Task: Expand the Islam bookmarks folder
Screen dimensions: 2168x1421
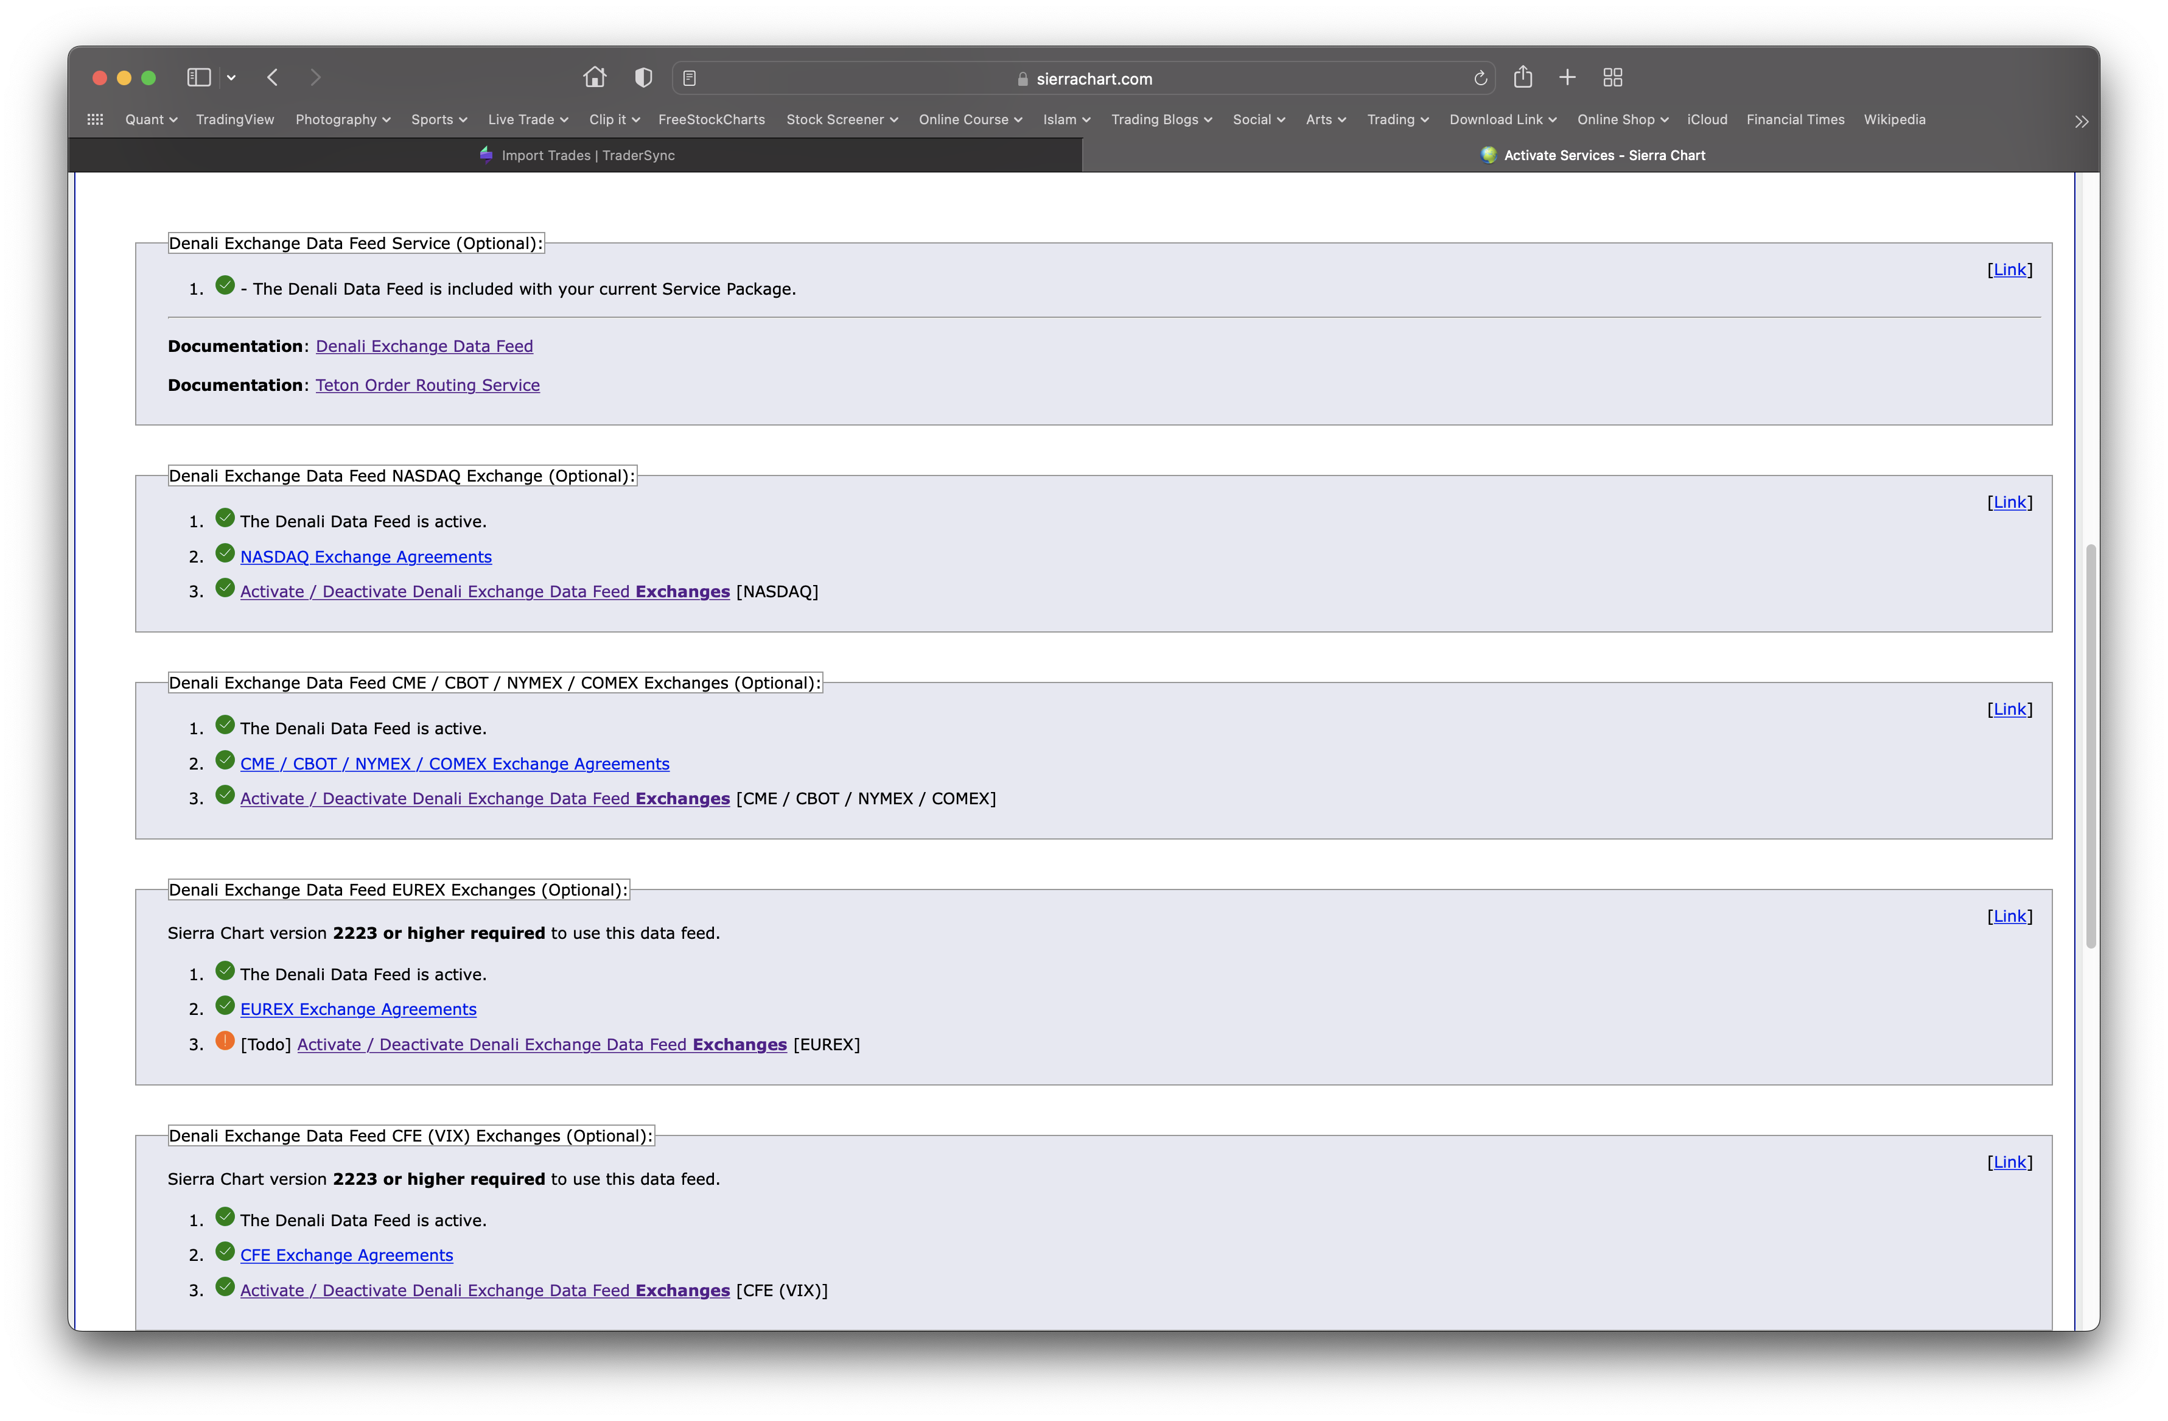Action: tap(1067, 119)
